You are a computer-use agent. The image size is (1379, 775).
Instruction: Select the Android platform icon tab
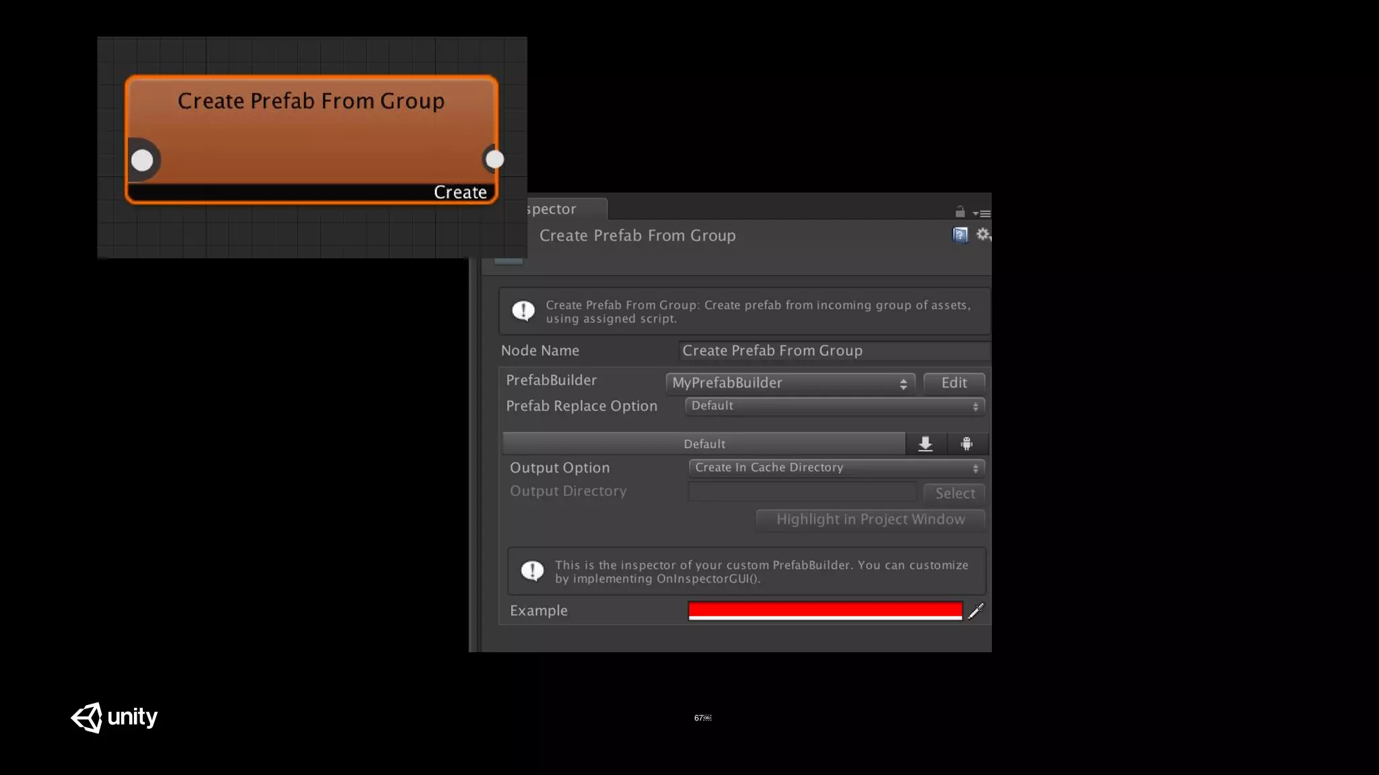click(x=967, y=443)
